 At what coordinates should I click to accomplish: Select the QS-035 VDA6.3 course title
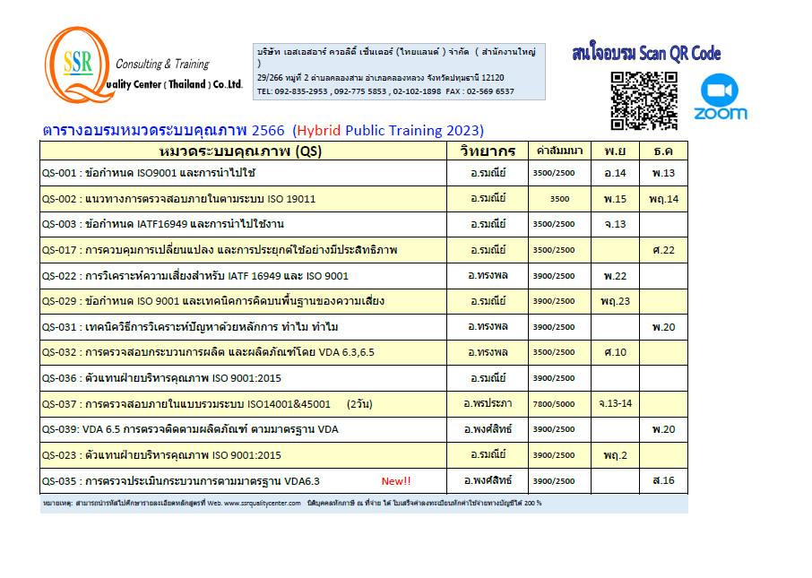click(181, 481)
